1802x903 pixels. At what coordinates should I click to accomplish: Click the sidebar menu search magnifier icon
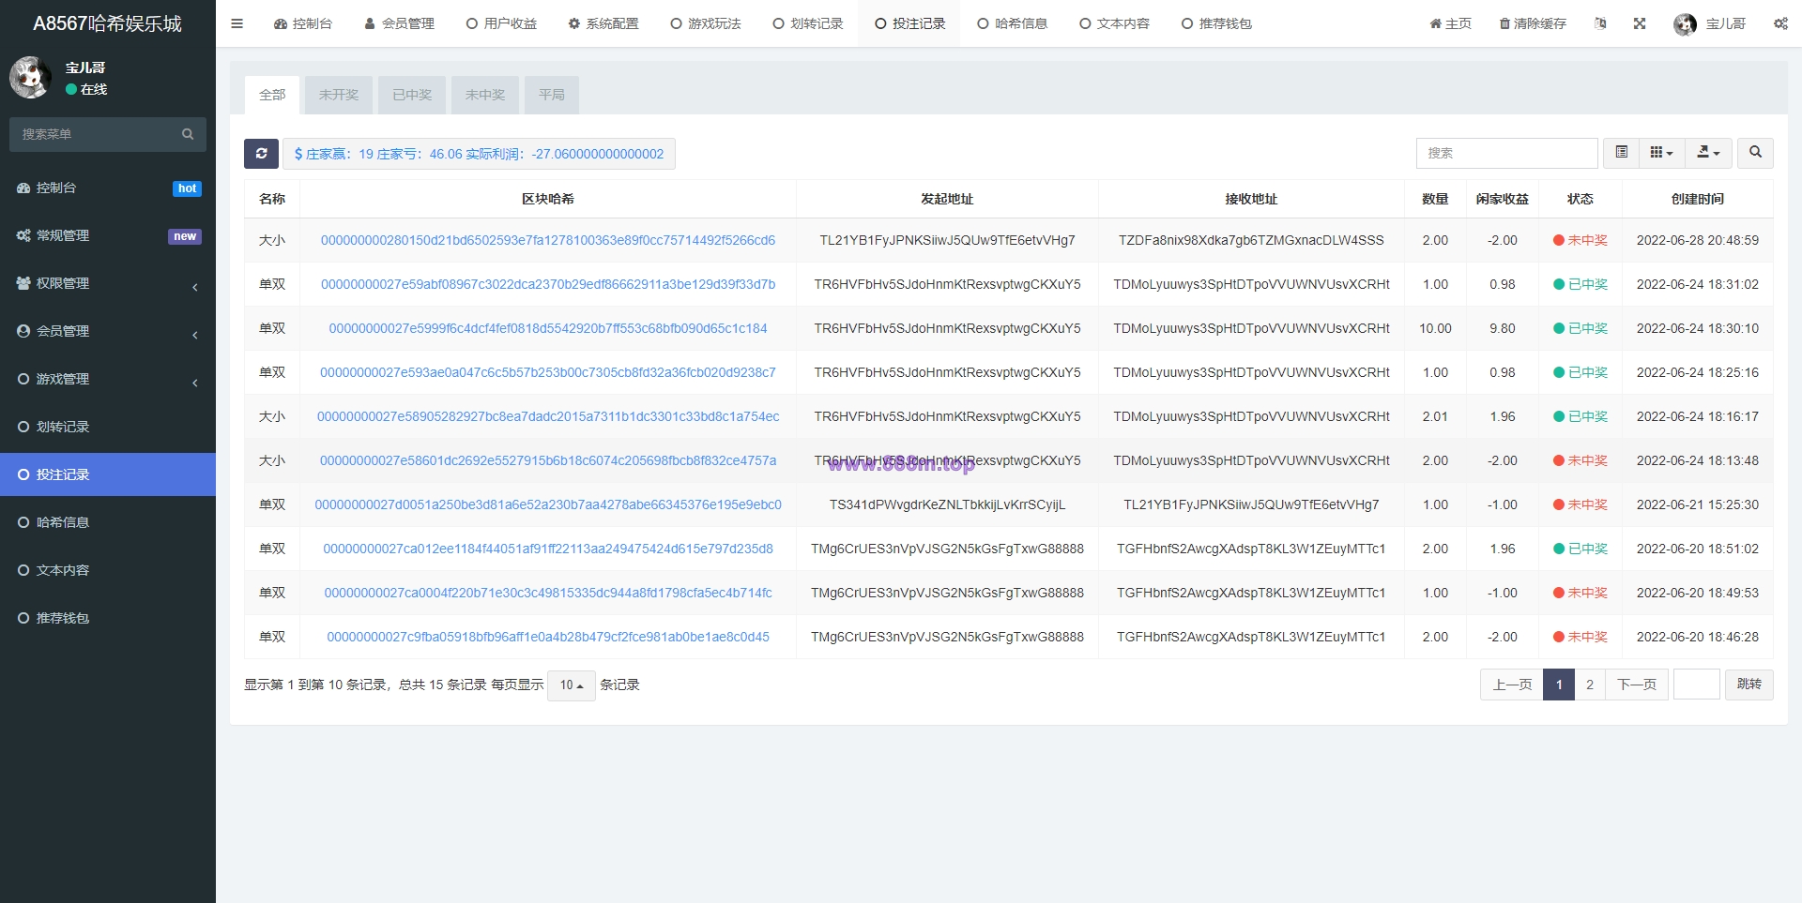[188, 134]
